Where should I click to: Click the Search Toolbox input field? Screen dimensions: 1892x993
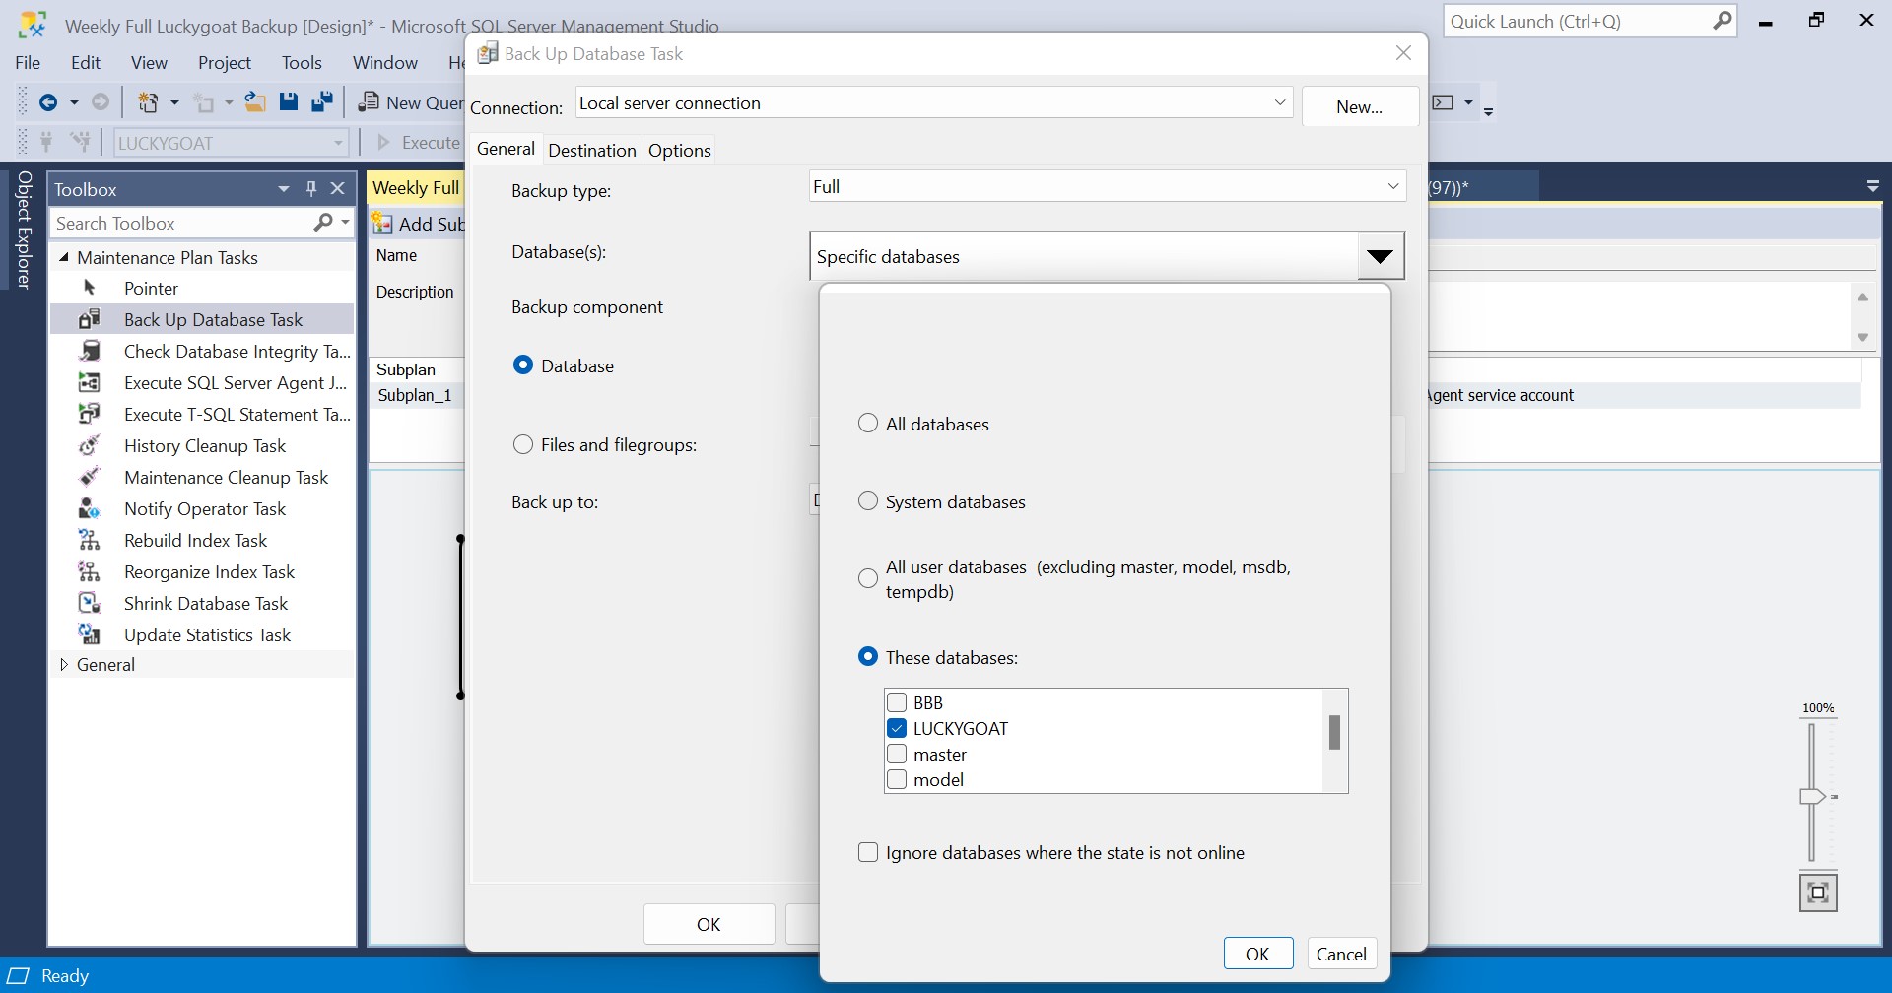[182, 224]
